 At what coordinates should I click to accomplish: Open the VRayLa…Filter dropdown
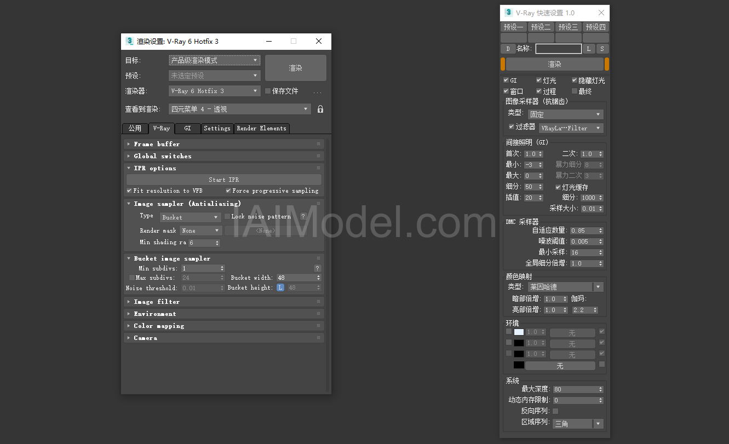tap(571, 128)
